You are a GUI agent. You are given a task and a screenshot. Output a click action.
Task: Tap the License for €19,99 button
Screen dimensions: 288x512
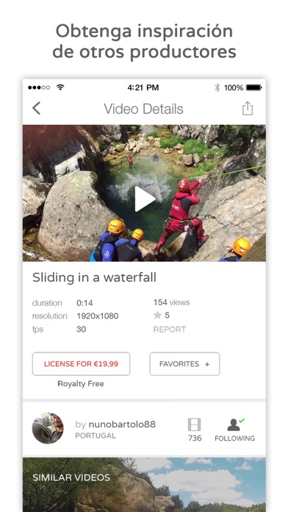[x=82, y=363]
